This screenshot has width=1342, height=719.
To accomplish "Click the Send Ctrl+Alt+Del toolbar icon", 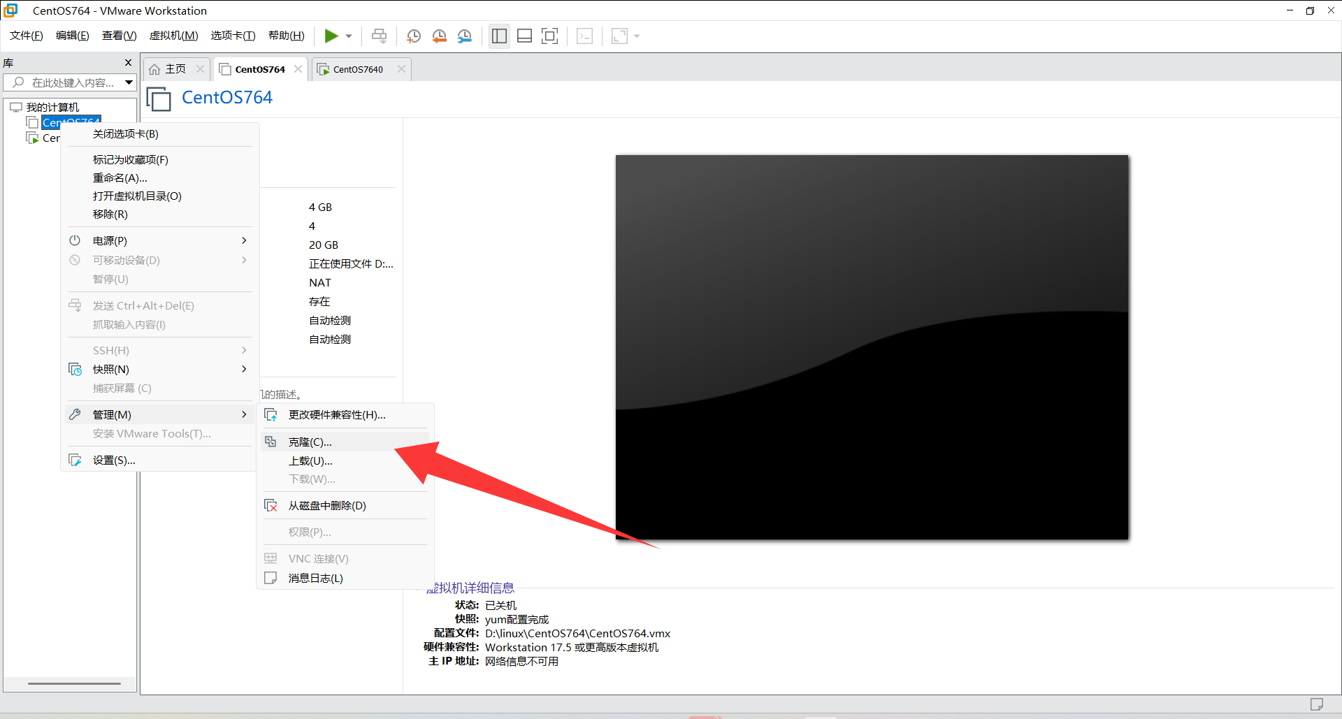I will pyautogui.click(x=379, y=36).
